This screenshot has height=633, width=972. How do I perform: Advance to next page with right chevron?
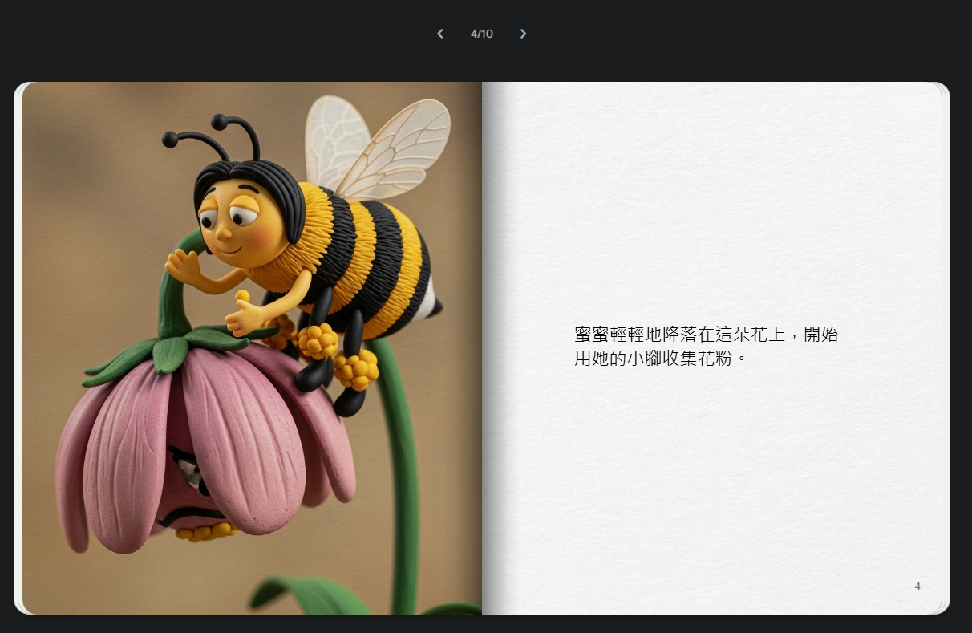pos(523,34)
